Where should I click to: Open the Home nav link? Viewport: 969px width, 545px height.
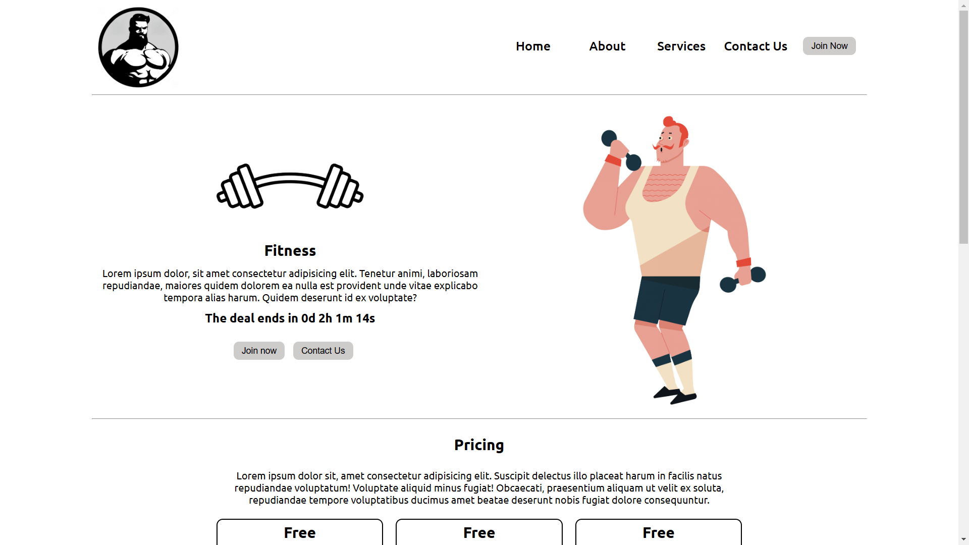[x=533, y=46]
